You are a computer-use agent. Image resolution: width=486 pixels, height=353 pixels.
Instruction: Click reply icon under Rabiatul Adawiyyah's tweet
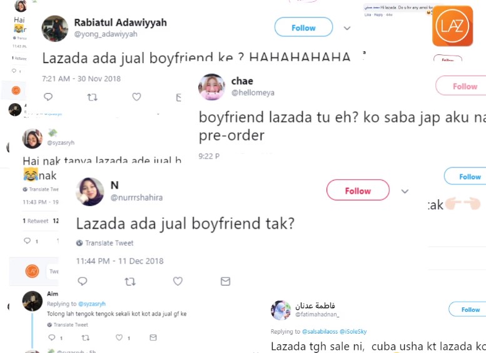[48, 97]
